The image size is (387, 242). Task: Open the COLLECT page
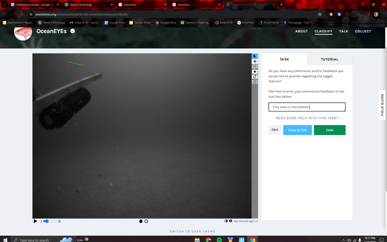click(363, 31)
